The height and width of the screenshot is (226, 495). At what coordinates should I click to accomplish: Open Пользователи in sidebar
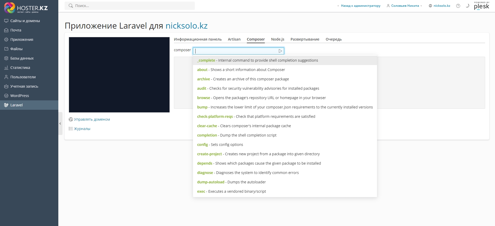pos(29,77)
